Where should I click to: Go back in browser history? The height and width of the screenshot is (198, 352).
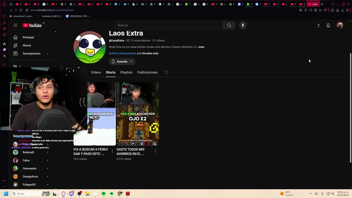pos(11,10)
